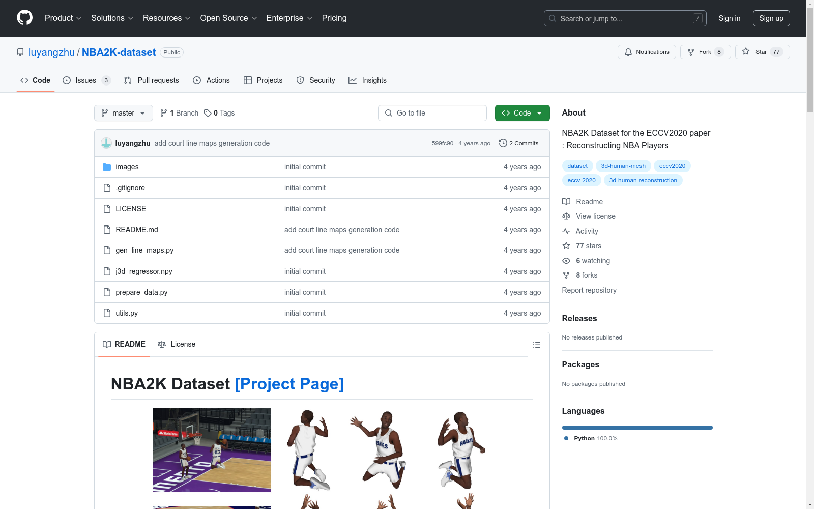The image size is (814, 509).
Task: Switch to the Pull requests tab
Action: (x=152, y=80)
